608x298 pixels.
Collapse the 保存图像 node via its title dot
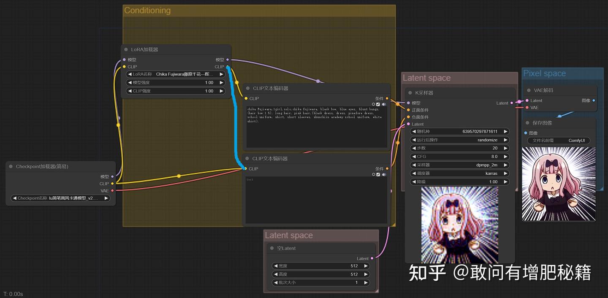click(527, 123)
